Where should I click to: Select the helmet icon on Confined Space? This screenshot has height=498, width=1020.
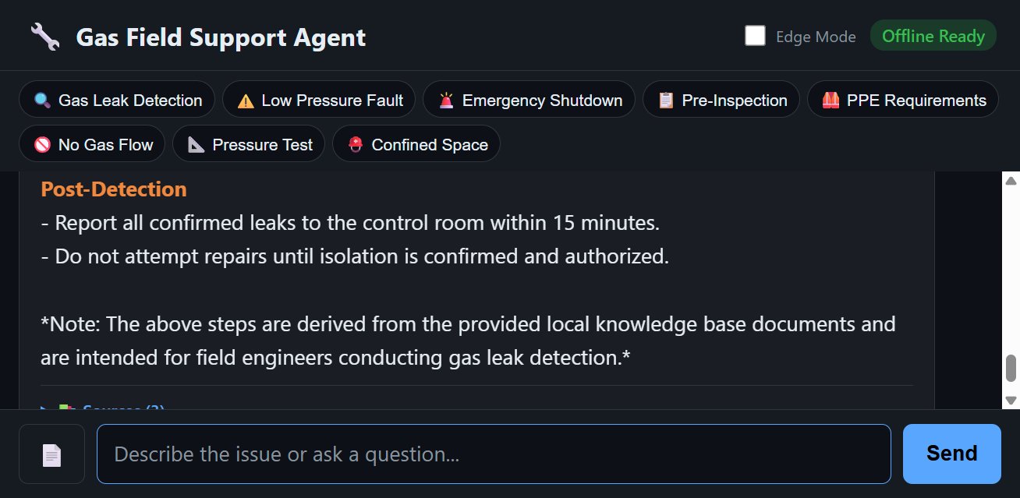(356, 143)
